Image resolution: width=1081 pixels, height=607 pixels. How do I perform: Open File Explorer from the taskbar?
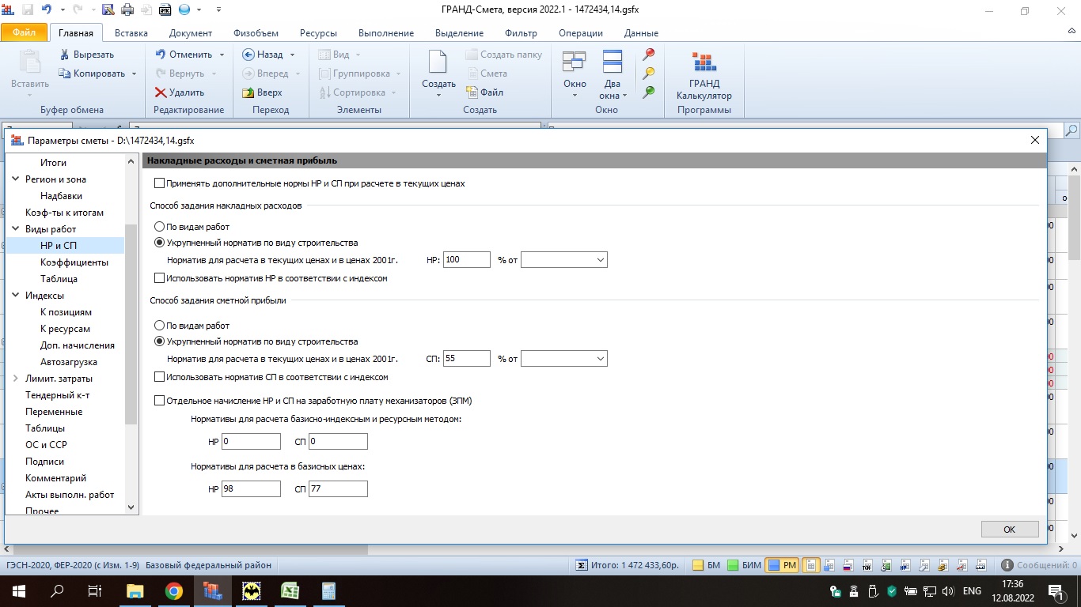135,591
